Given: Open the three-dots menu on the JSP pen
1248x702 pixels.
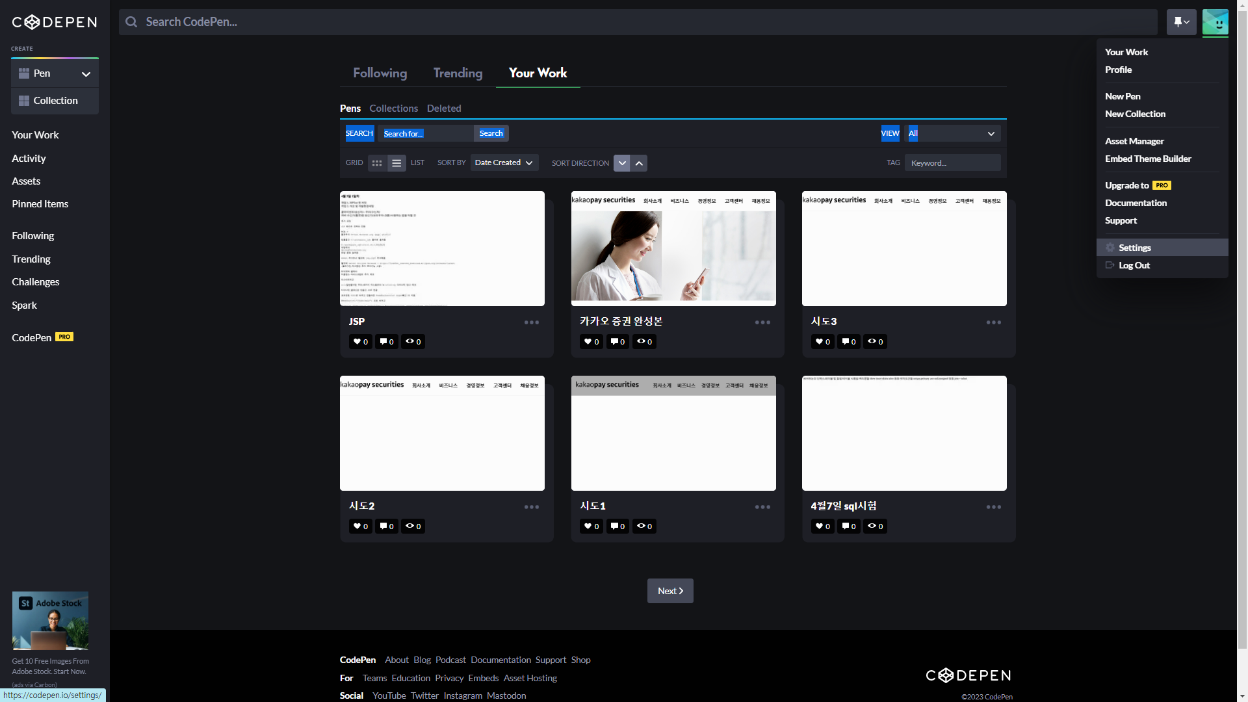Looking at the screenshot, I should [531, 322].
